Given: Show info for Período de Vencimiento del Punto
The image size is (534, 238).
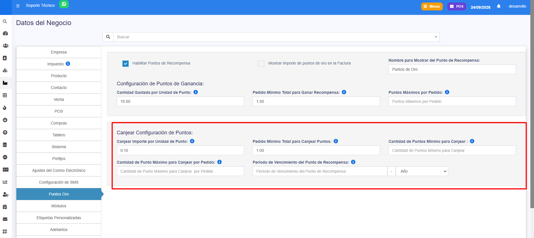Looking at the screenshot, I should [353, 162].
